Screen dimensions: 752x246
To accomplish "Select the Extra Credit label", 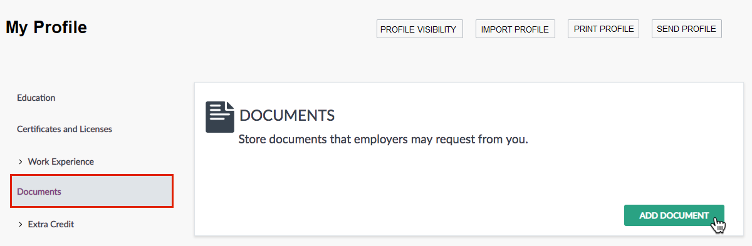I will [x=51, y=224].
